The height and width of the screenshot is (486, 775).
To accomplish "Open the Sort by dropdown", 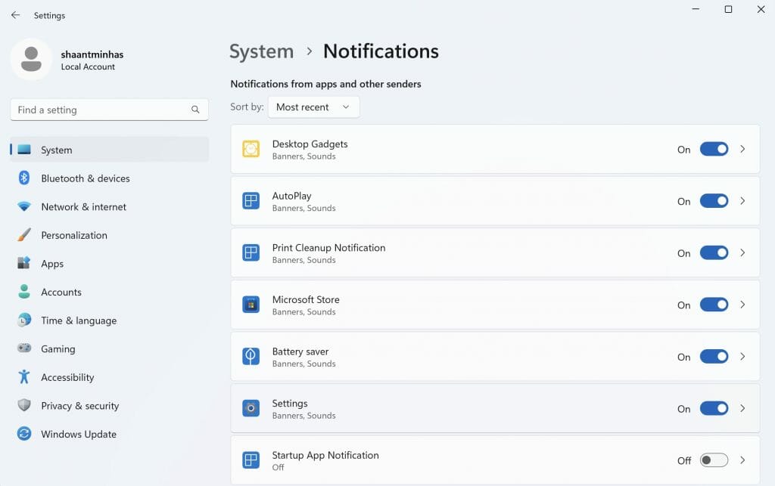I will pos(313,107).
